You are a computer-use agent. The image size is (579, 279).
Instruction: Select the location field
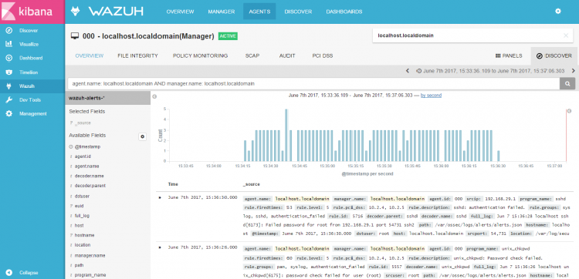click(82, 245)
